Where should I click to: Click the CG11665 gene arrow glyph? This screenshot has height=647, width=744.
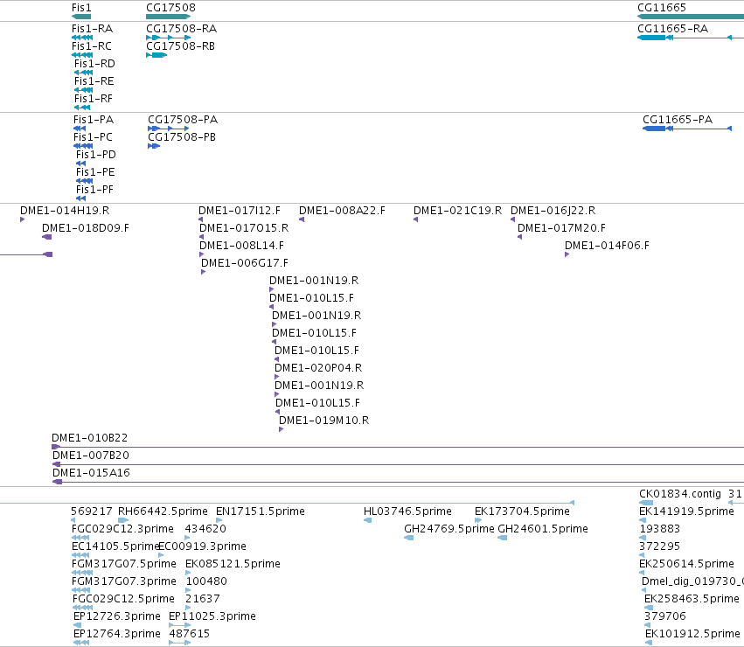tap(691, 17)
